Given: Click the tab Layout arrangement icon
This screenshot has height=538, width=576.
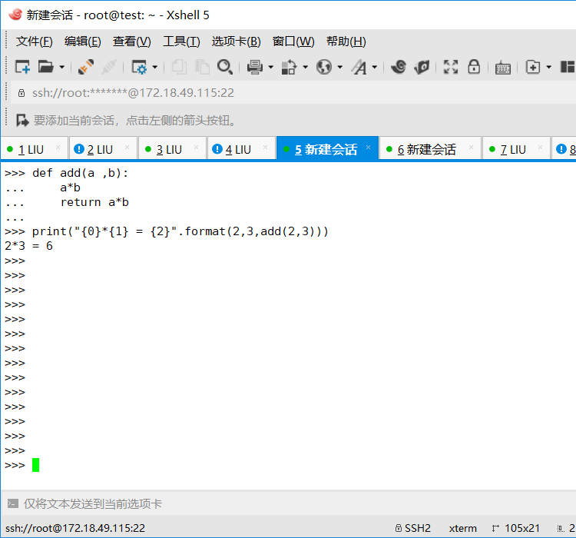Looking at the screenshot, I should 568,67.
